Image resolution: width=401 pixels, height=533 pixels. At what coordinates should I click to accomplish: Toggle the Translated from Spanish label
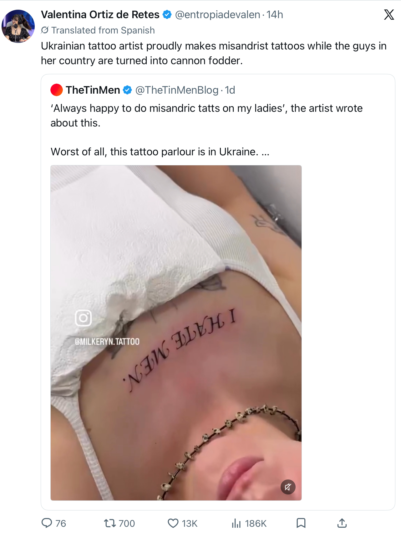tap(98, 30)
